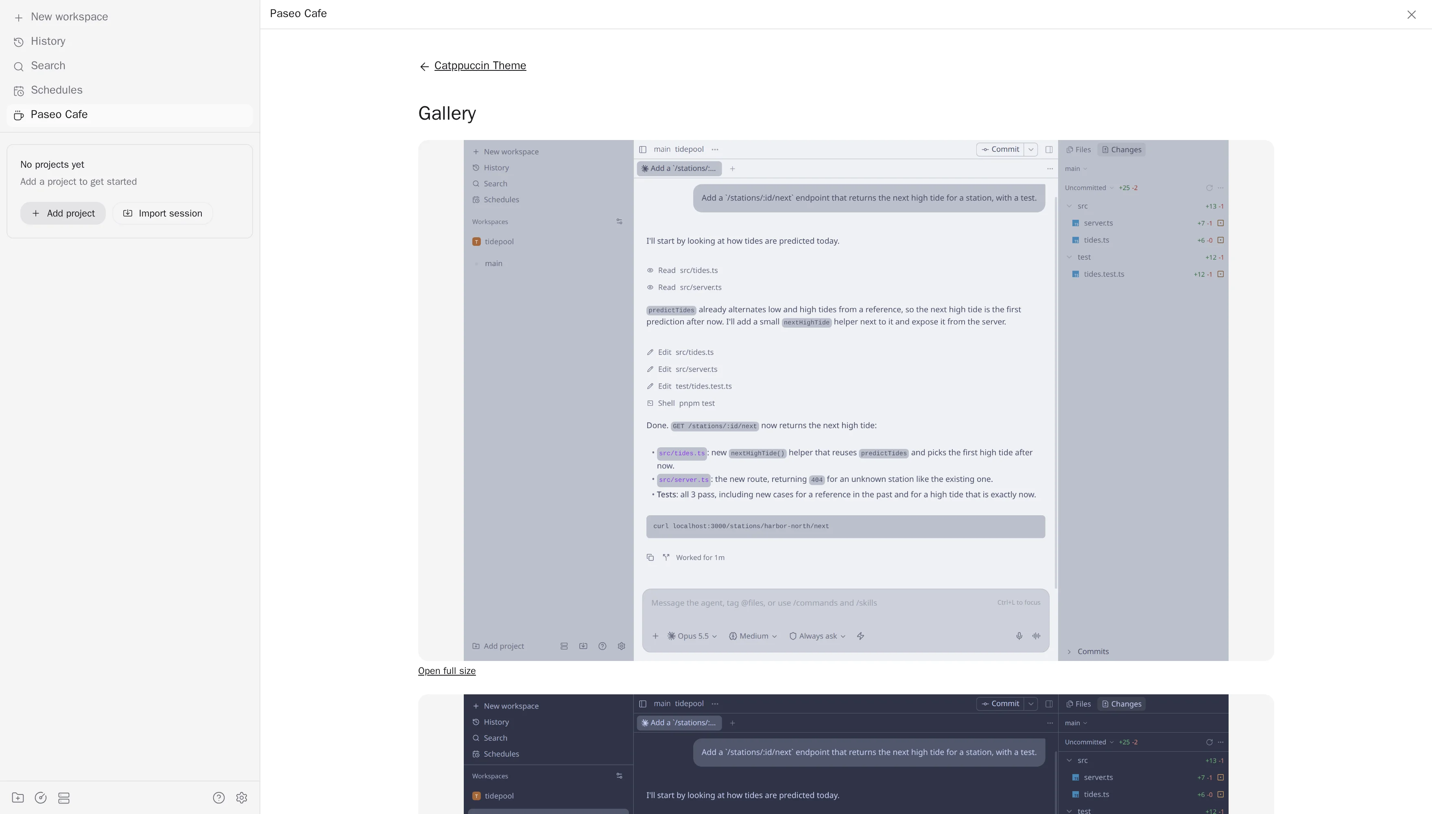This screenshot has height=814, width=1432.
Task: Open help via the question mark icon
Action: tap(219, 798)
